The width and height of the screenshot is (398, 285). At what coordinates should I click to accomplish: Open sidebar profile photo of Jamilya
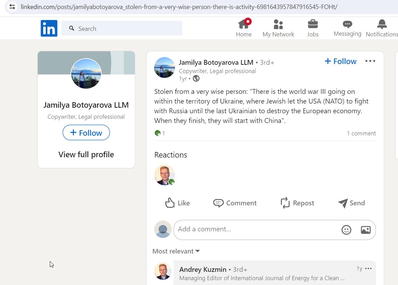86,73
